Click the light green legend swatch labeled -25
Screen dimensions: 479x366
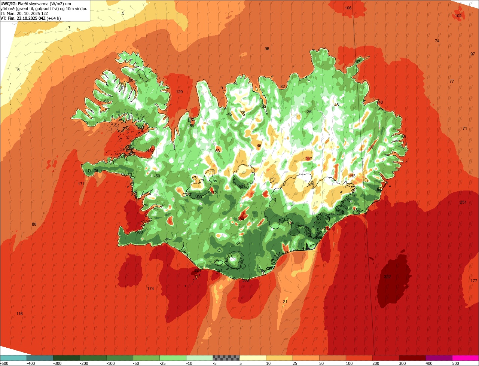click(173, 357)
